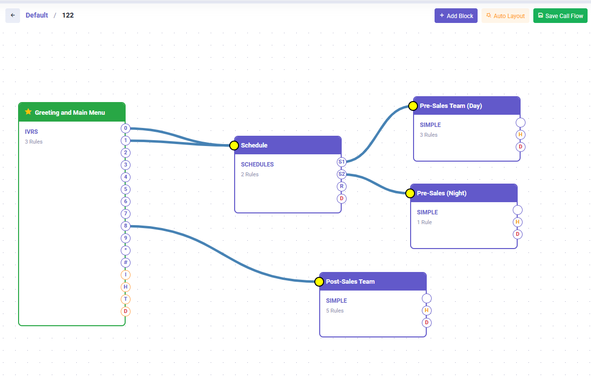Select the Greeting and Main Menu block header
Image resolution: width=591 pixels, height=376 pixels.
pyautogui.click(x=72, y=112)
